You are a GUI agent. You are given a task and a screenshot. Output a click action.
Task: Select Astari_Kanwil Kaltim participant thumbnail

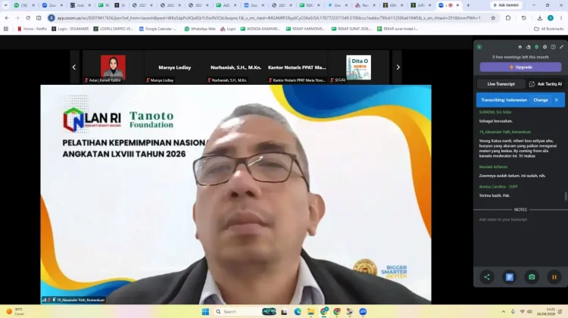[113, 67]
